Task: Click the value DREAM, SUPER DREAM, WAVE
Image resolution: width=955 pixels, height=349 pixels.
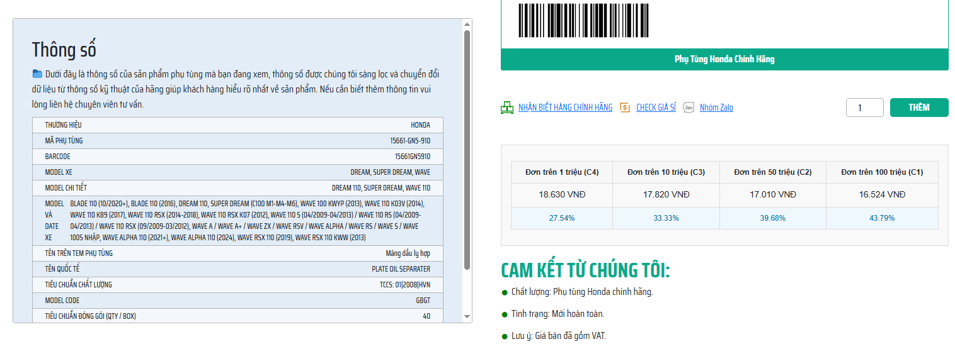Action: [391, 172]
